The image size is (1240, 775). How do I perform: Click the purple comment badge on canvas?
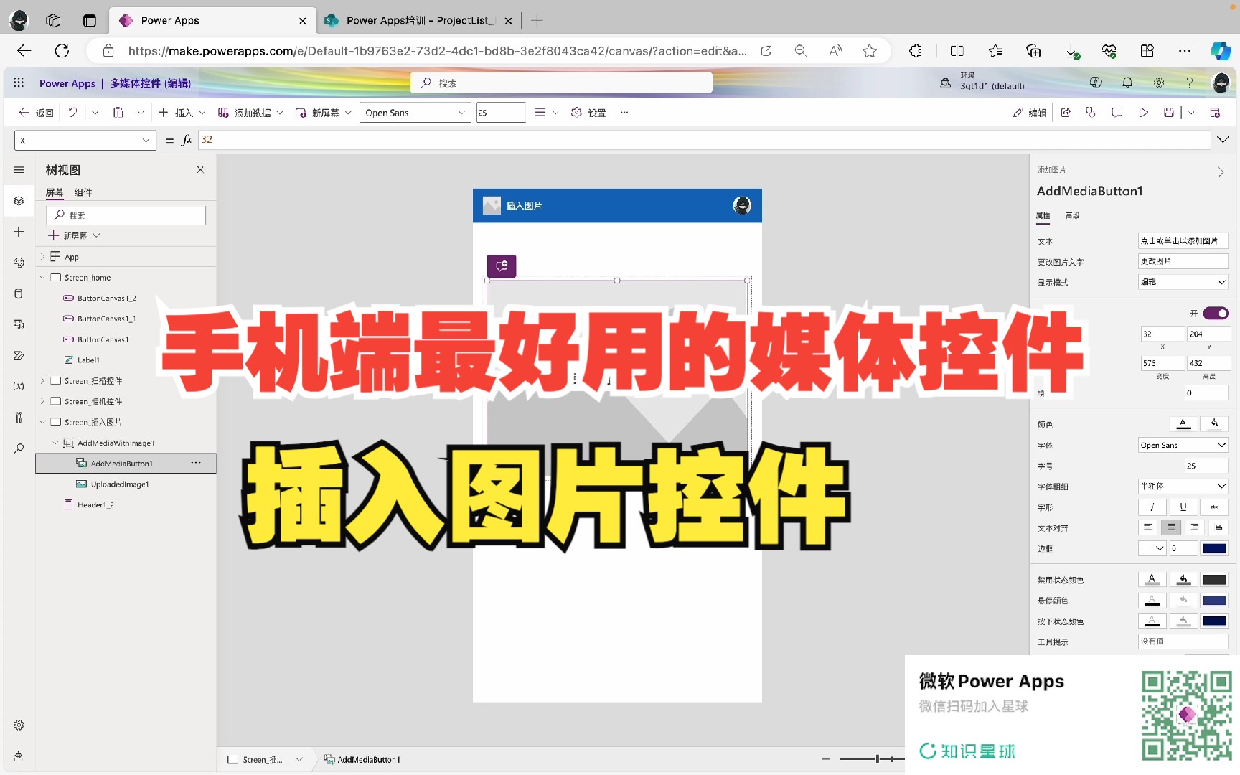click(x=502, y=266)
